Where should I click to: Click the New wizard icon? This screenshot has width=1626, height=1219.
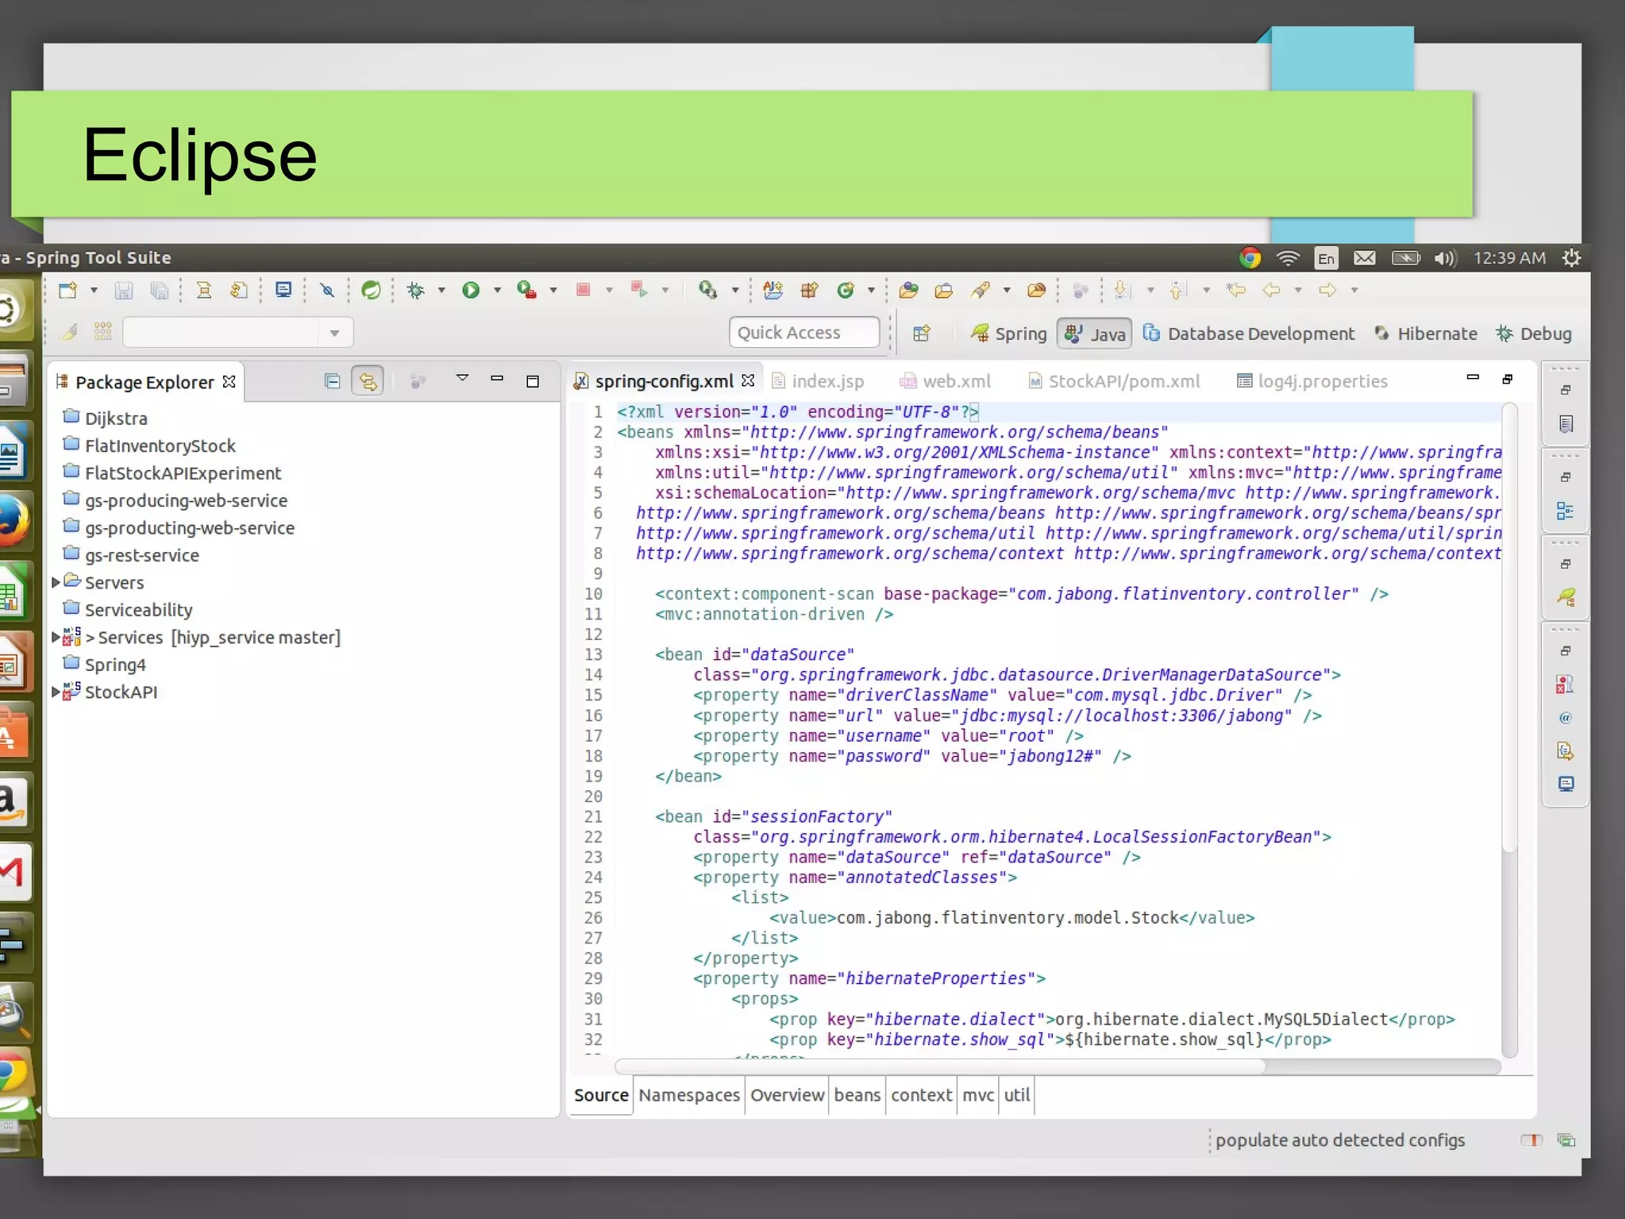tap(68, 291)
